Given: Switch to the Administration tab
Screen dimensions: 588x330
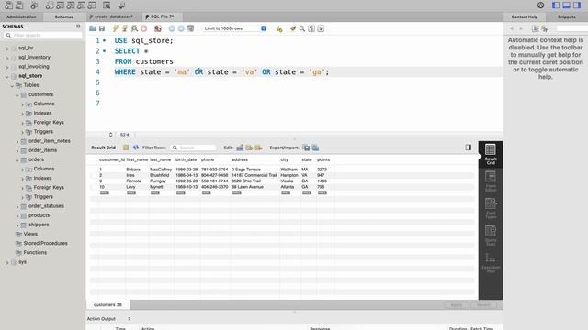Looking at the screenshot, I should (21, 16).
